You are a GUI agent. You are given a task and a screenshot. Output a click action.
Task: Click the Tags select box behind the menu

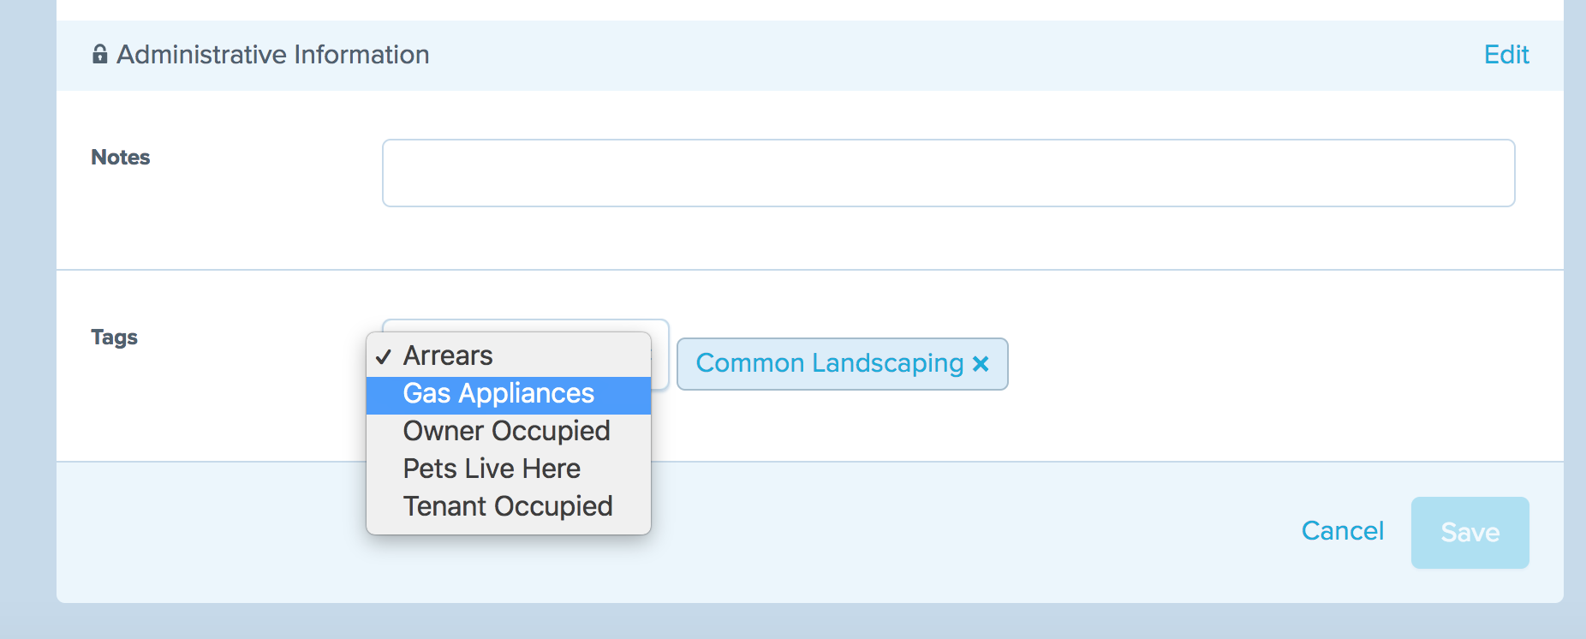[659, 355]
